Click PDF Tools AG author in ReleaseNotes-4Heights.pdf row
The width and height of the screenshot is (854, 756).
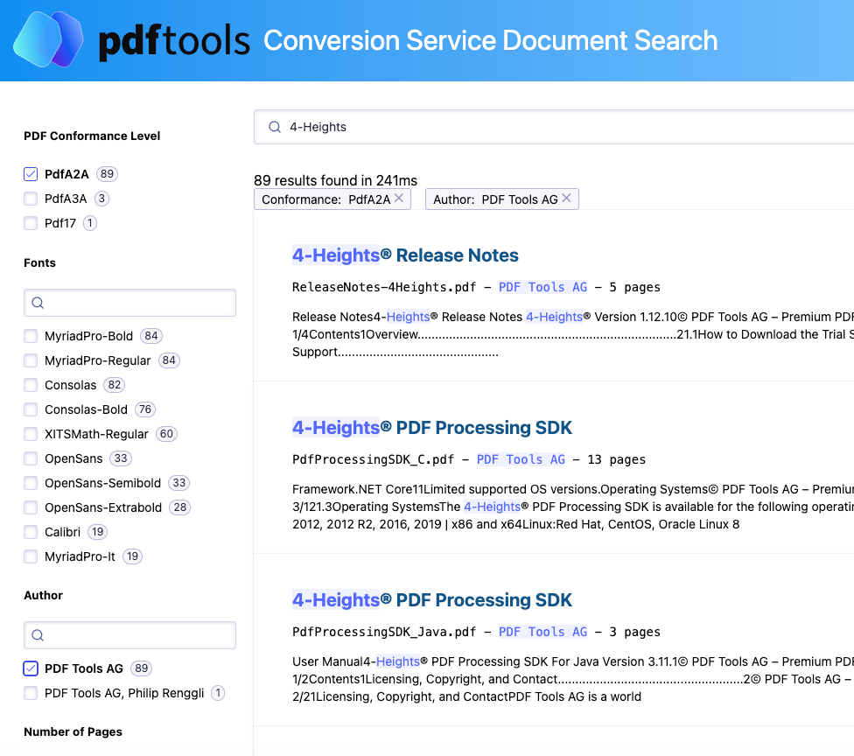pos(543,287)
